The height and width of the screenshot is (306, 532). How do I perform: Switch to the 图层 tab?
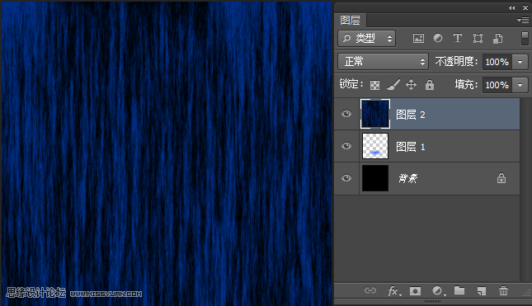point(351,21)
